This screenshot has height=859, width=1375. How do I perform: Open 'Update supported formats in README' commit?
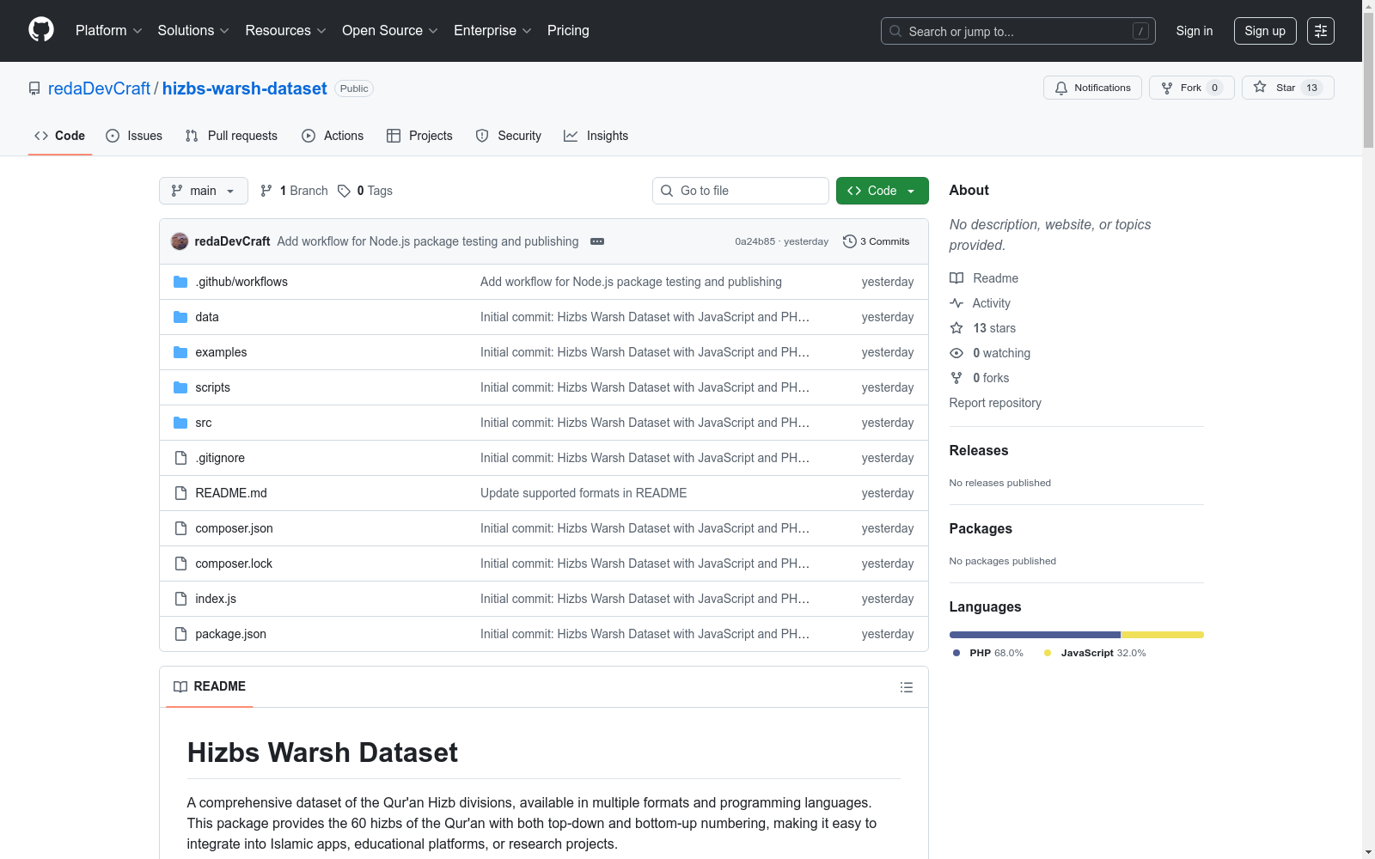pos(584,493)
